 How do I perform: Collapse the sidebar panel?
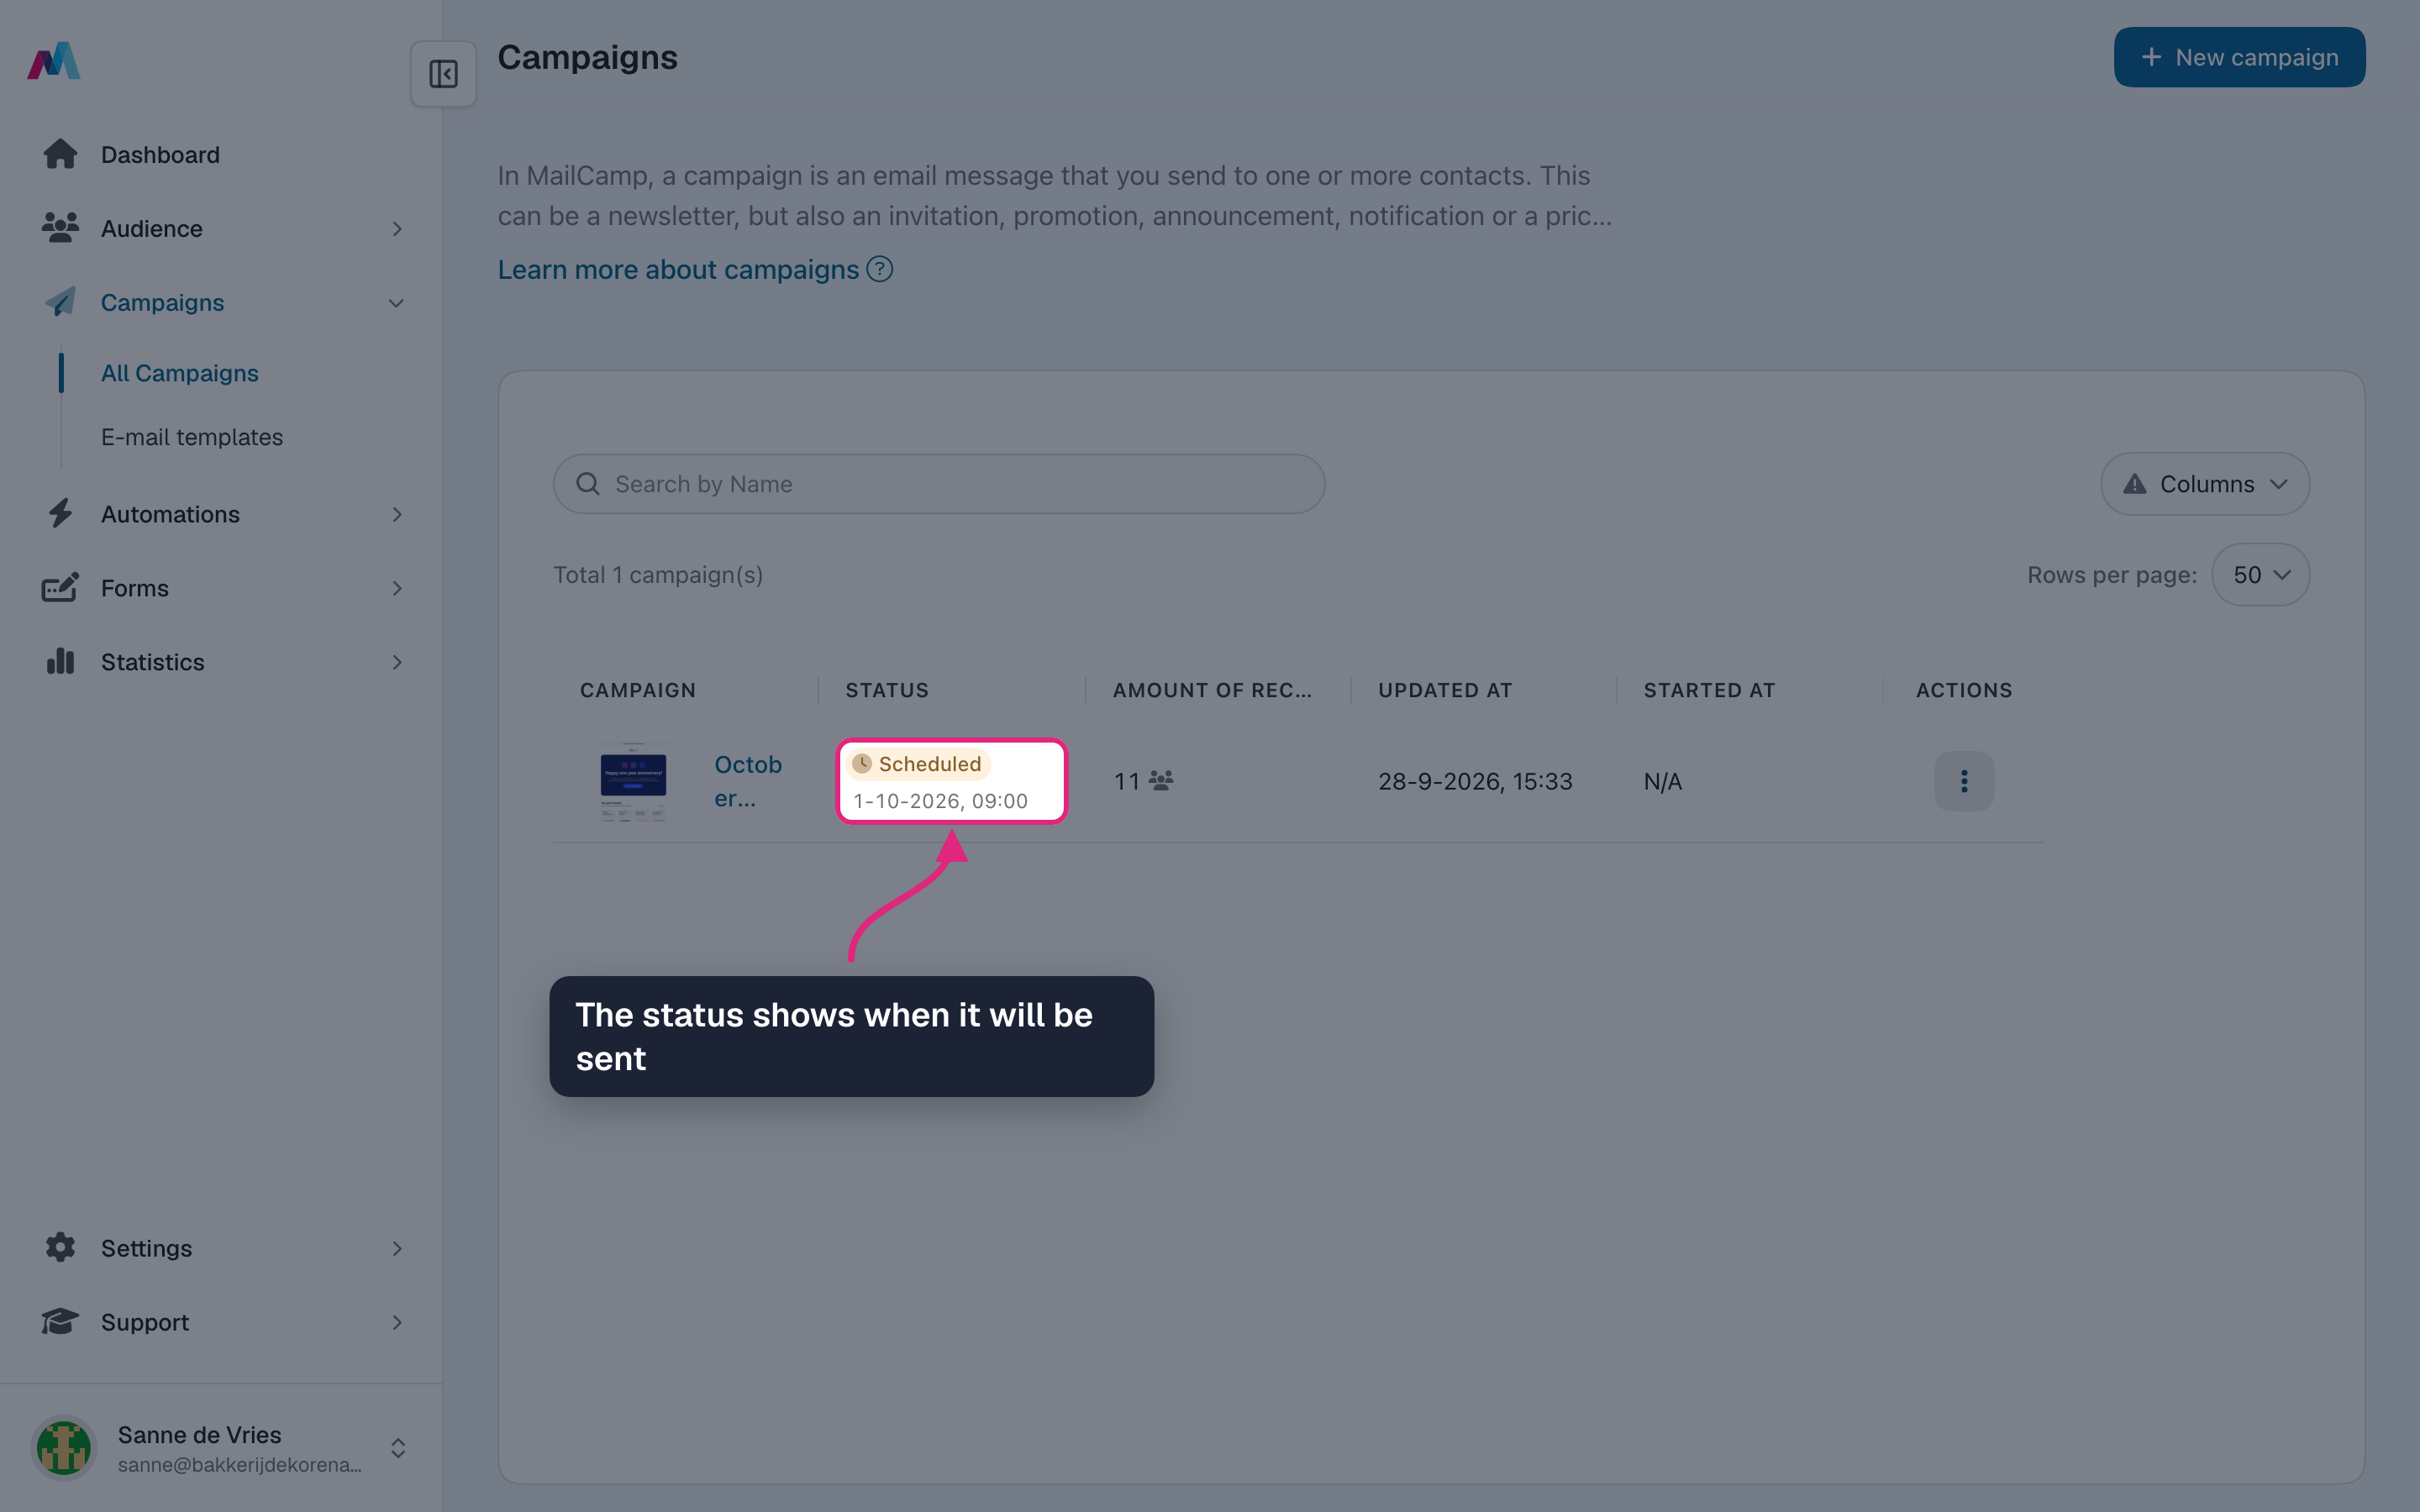point(443,74)
